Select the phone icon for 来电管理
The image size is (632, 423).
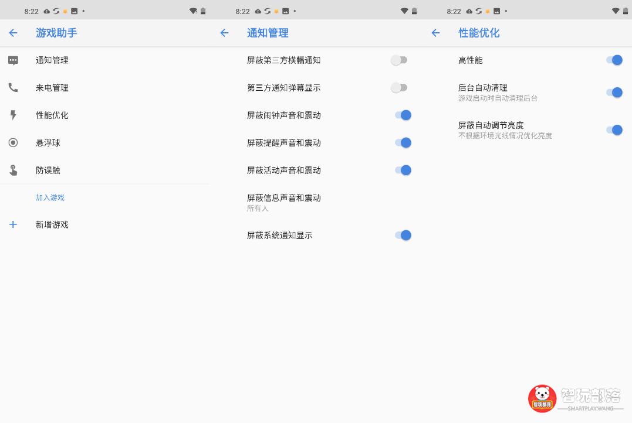point(13,87)
